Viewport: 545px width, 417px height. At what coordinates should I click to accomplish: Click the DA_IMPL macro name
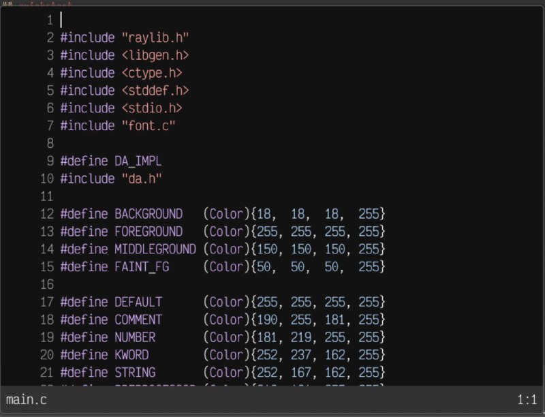[138, 161]
